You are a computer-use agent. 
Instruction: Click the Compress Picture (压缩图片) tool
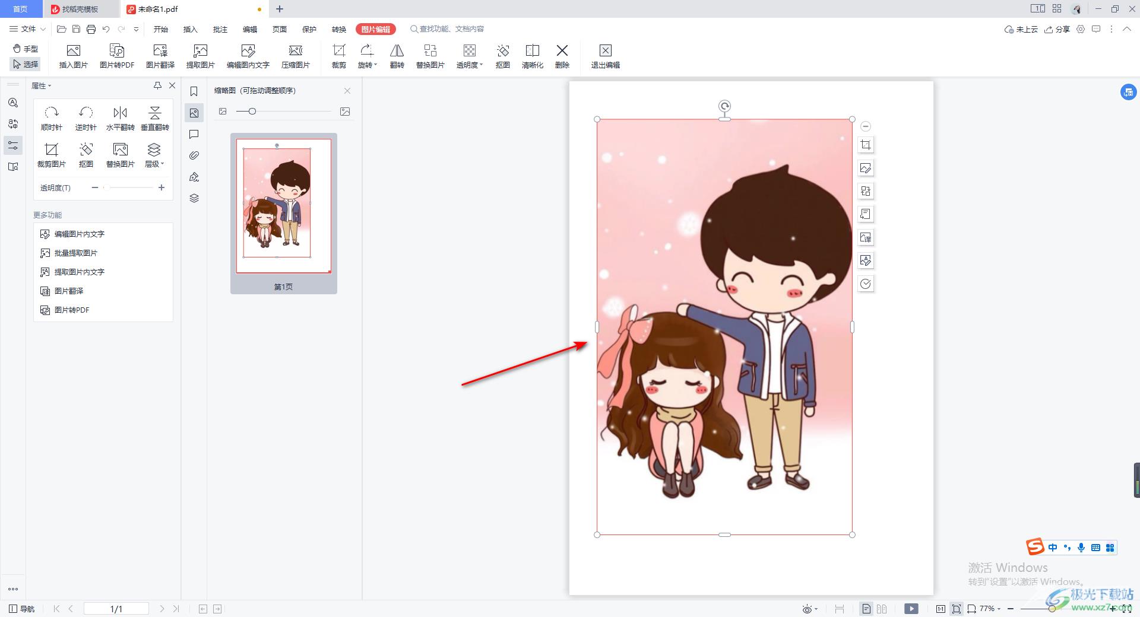click(x=295, y=56)
